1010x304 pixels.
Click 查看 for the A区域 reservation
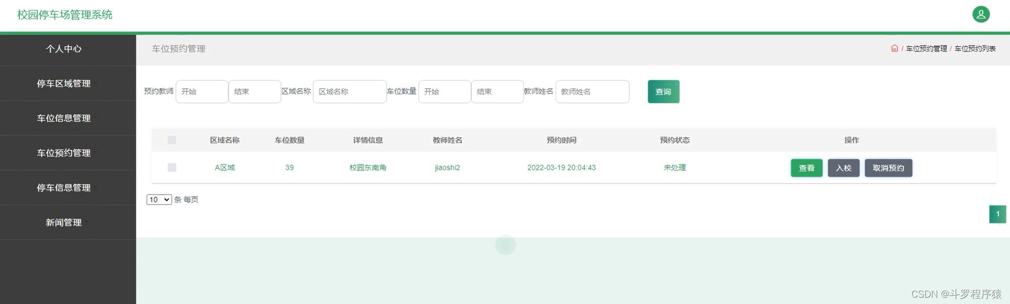[807, 168]
